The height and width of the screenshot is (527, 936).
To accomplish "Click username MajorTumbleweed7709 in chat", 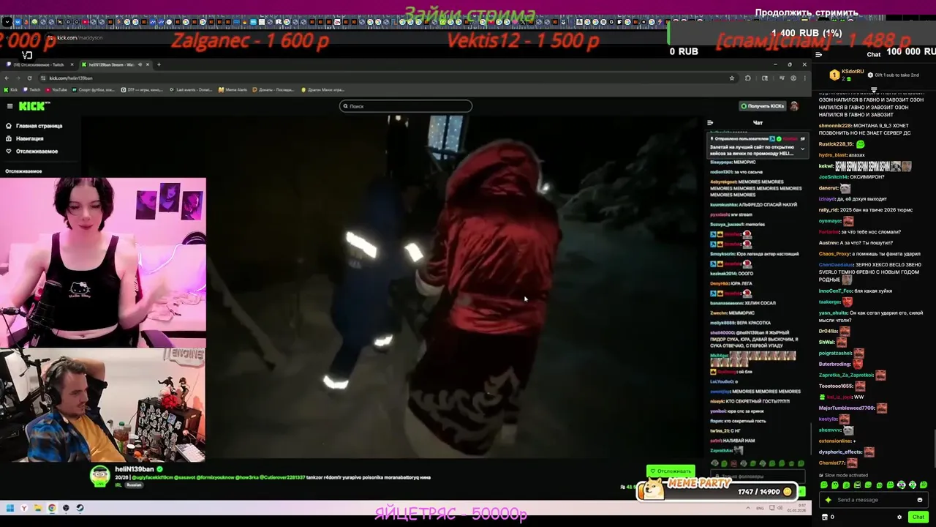I will pos(847,408).
